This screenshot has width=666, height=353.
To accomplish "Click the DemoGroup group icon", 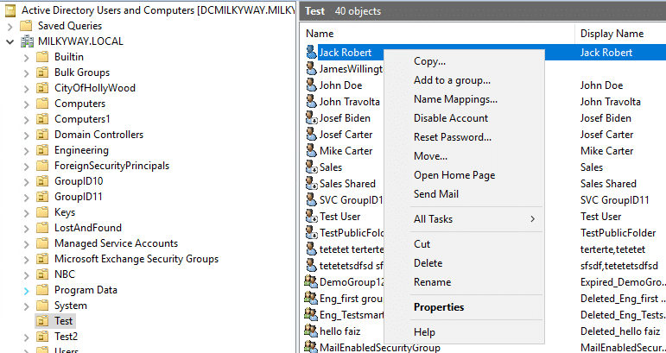I will click(x=311, y=281).
